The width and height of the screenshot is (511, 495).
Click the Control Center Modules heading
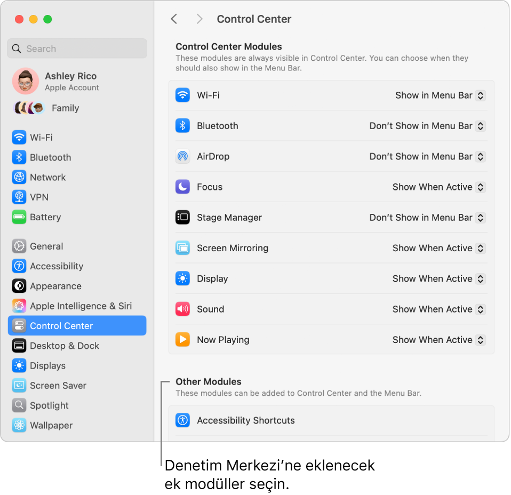click(x=228, y=46)
